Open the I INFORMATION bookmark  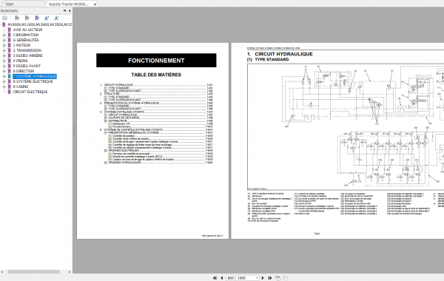(x=26, y=35)
